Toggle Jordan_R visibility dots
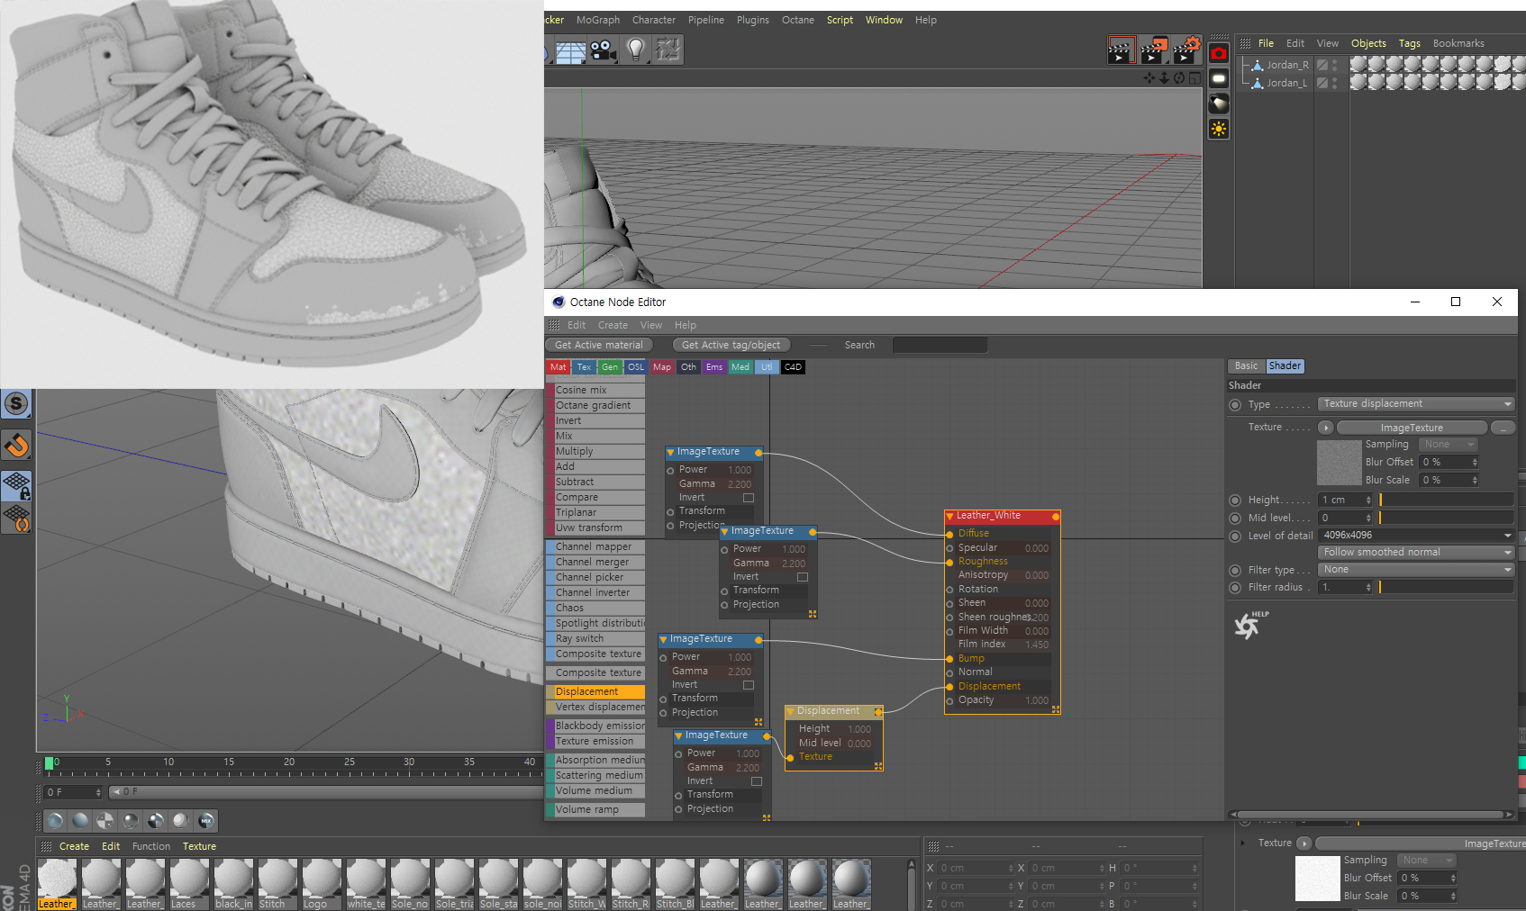Viewport: 1526px width, 911px height. click(1335, 65)
